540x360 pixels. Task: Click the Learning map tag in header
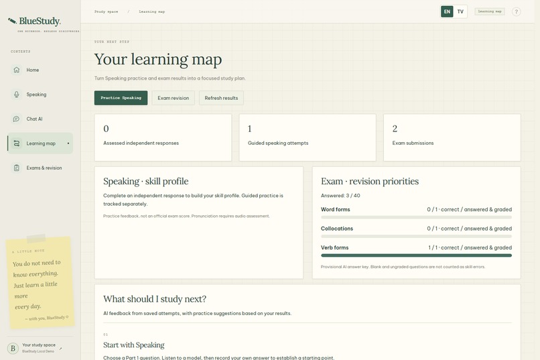pos(489,11)
